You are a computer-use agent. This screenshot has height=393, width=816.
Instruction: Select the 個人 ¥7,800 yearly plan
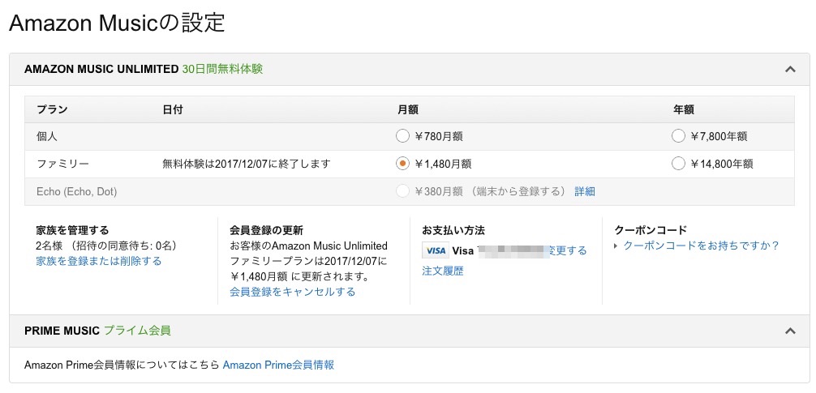click(x=678, y=137)
